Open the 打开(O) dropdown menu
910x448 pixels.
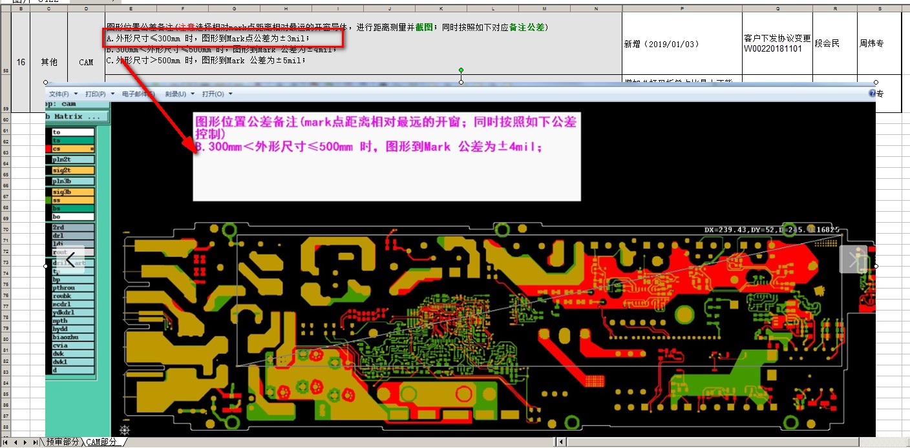[x=217, y=94]
